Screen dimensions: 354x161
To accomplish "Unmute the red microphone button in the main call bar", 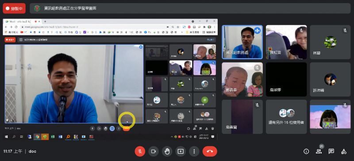I will pos(140,151).
